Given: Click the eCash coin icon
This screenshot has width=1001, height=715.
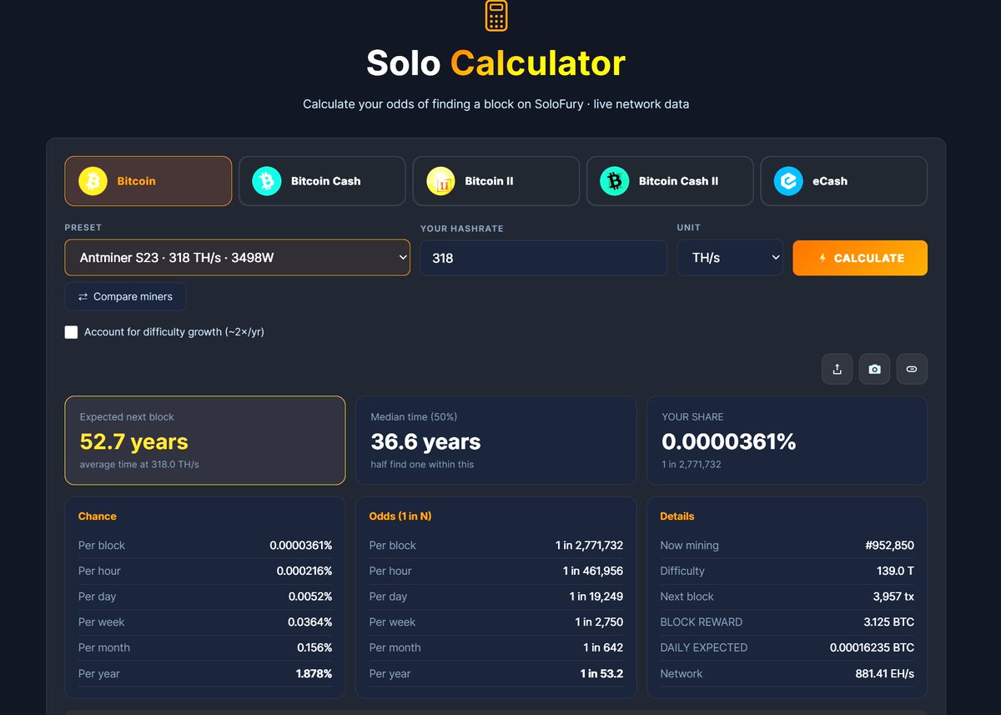Looking at the screenshot, I should (x=788, y=181).
